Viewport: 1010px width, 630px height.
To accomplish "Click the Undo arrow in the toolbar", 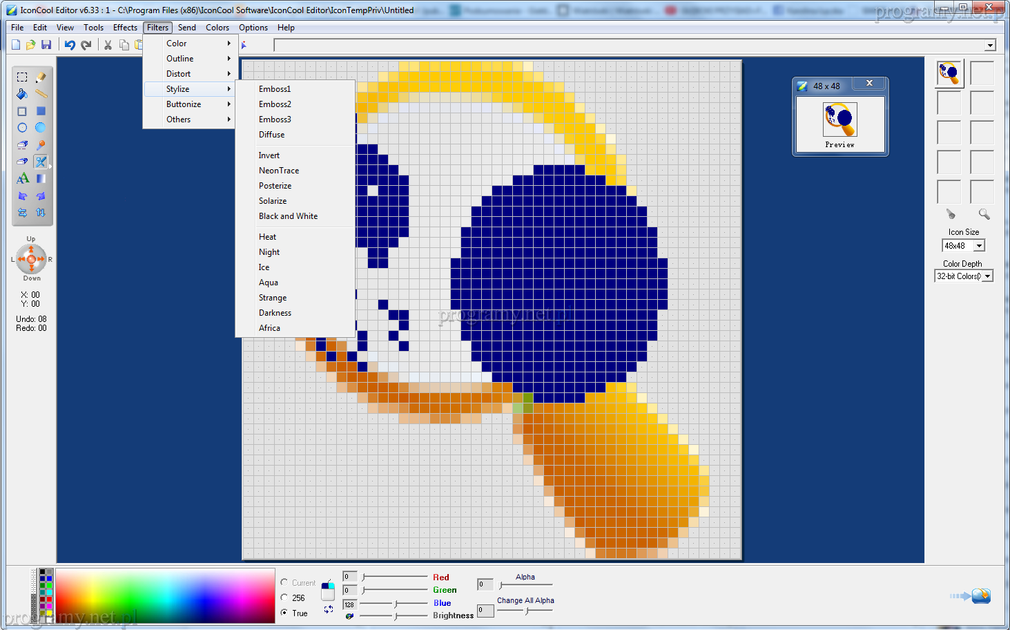I will point(70,45).
